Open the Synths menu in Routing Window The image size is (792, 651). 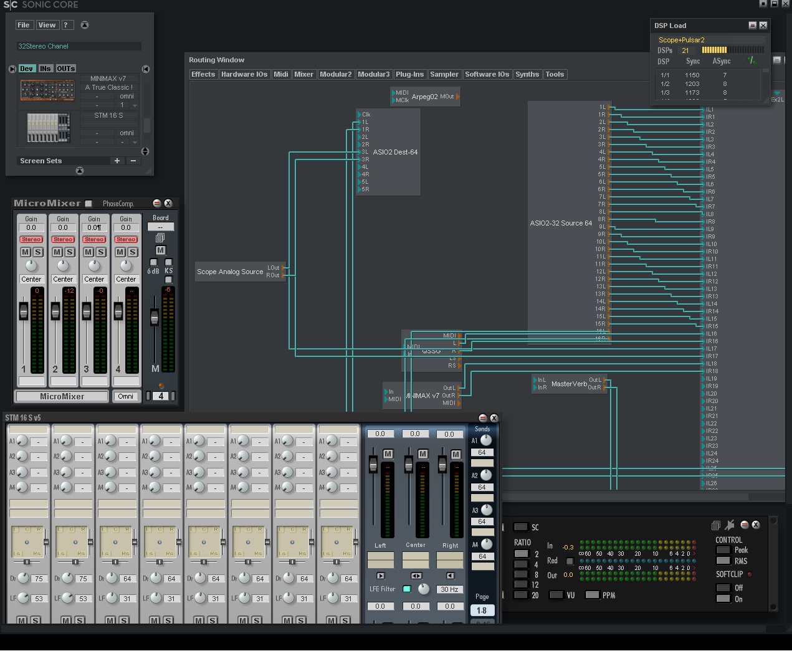pos(527,74)
